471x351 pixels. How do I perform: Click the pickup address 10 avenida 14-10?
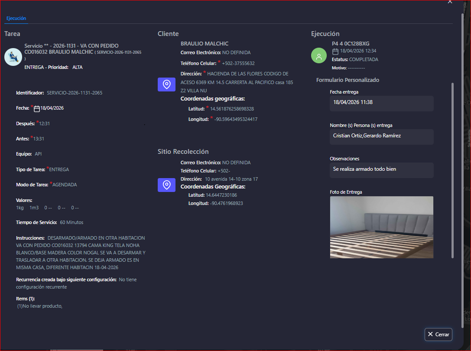tap(231, 179)
